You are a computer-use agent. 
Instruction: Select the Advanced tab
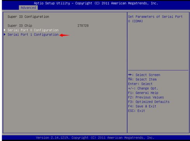click(28, 8)
